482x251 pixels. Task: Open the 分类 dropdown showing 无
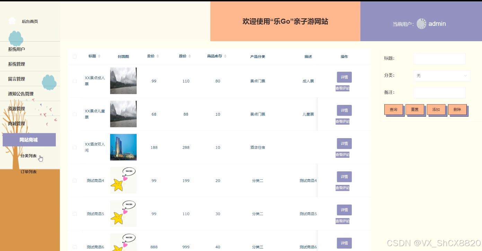coord(442,75)
